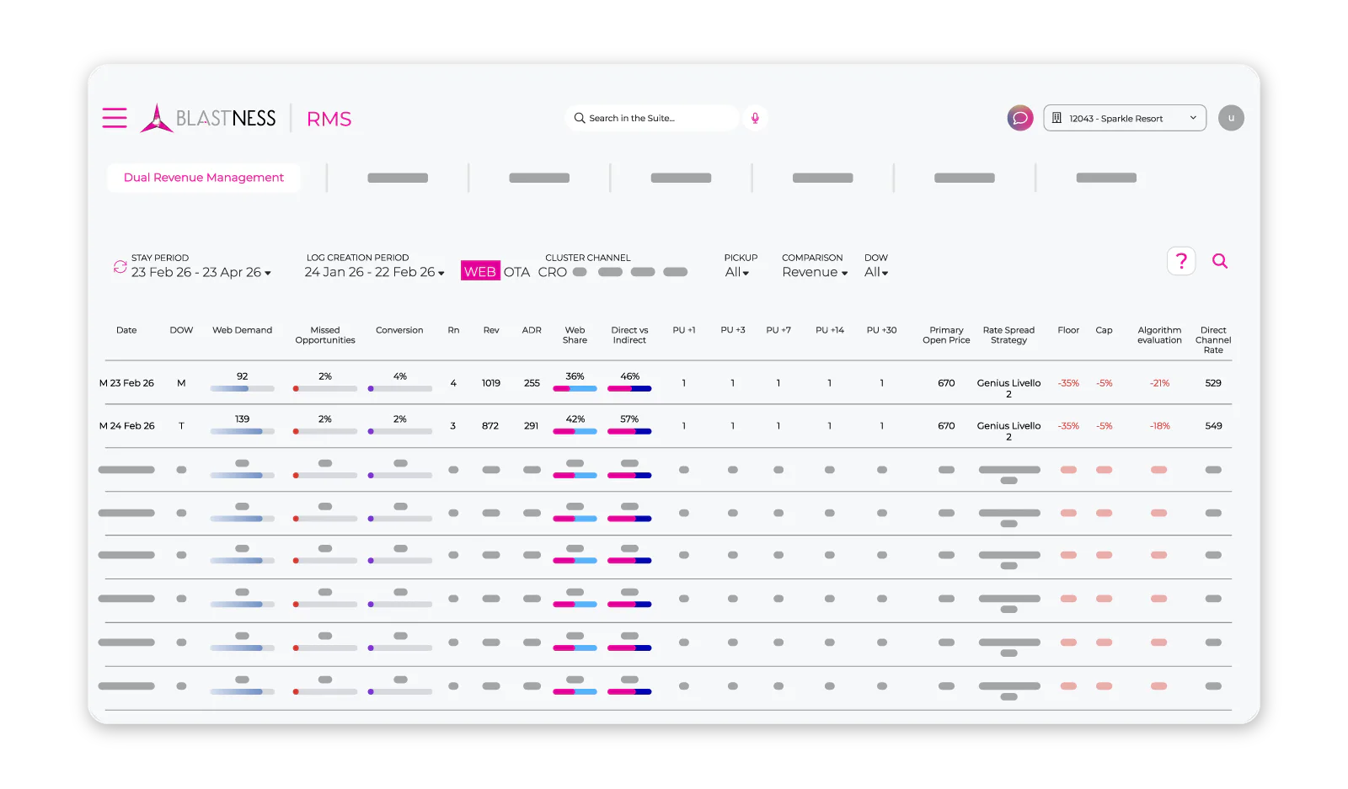The height and width of the screenshot is (789, 1348).
Task: Click the Web Demand value 139
Action: click(x=243, y=418)
